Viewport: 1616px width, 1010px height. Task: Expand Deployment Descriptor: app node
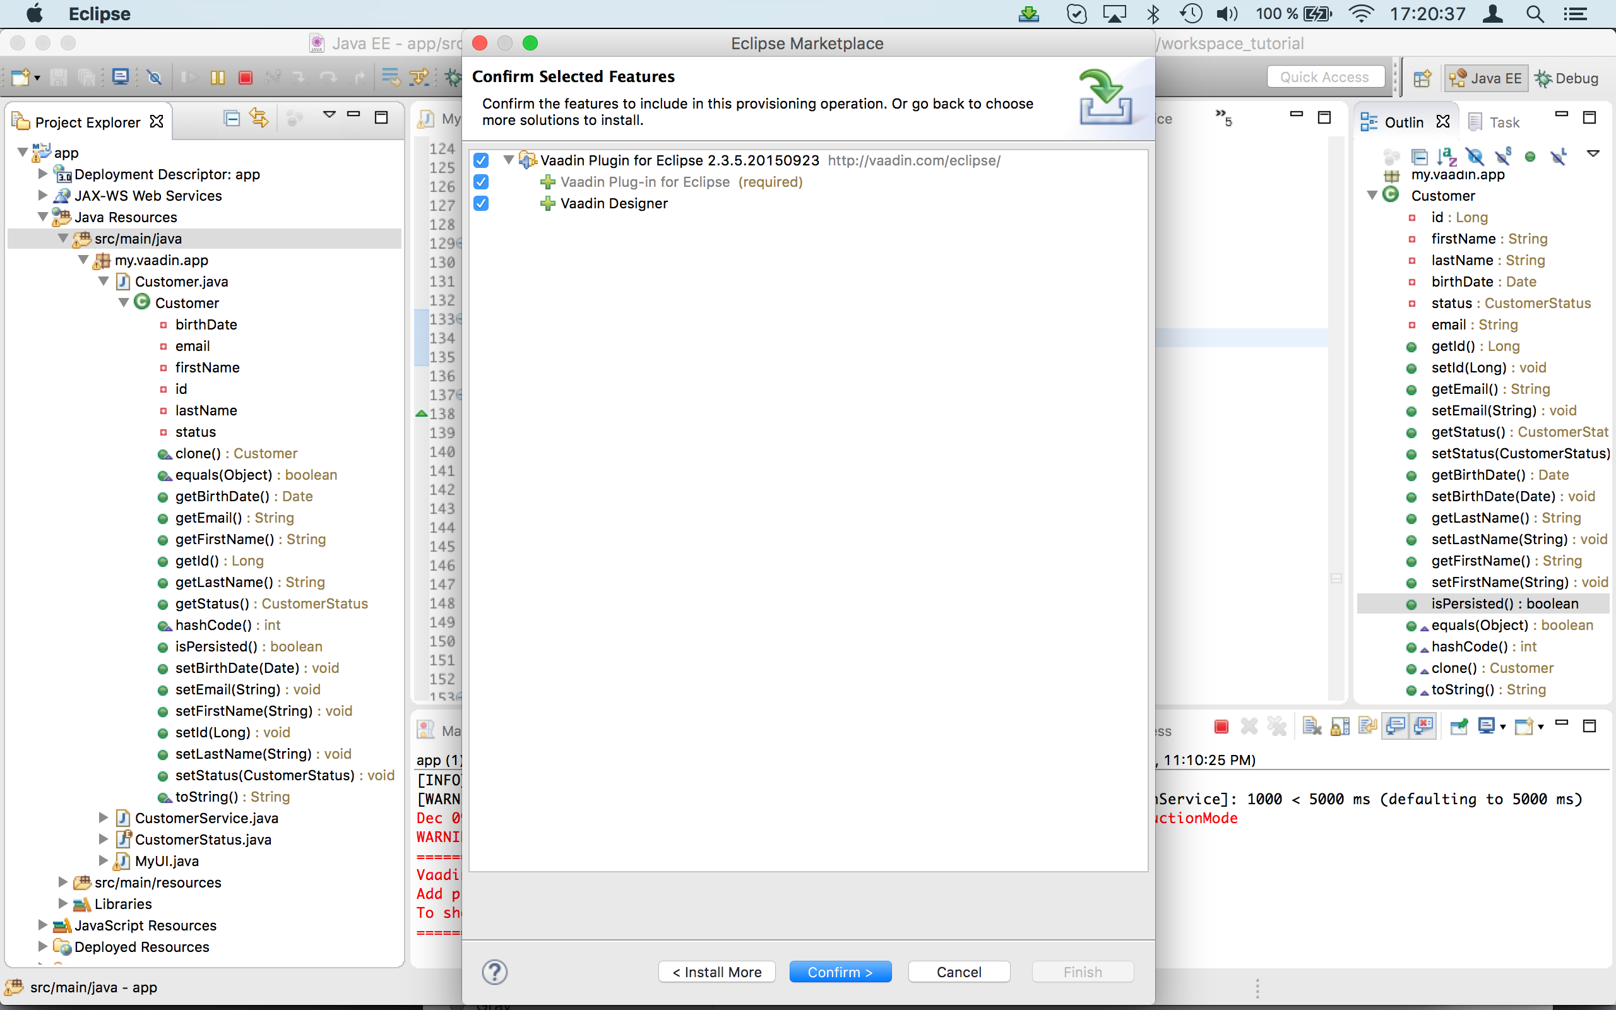click(x=43, y=174)
